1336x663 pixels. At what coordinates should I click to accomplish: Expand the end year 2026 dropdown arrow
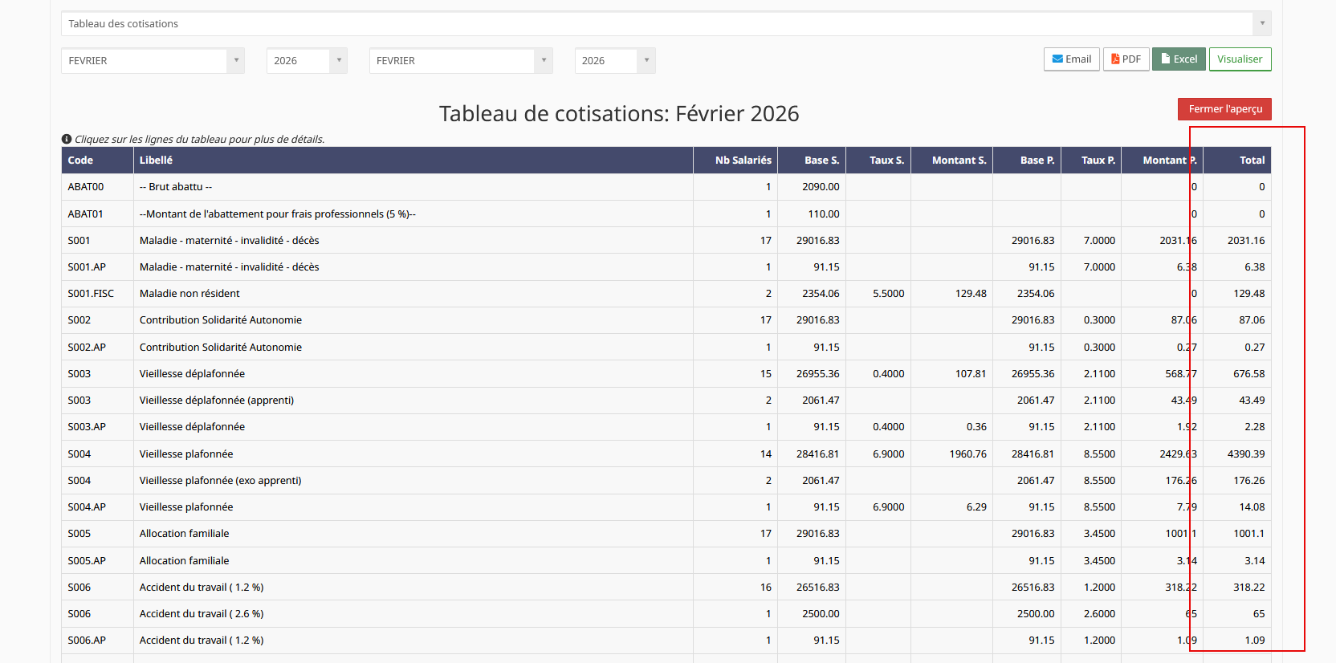coord(647,60)
